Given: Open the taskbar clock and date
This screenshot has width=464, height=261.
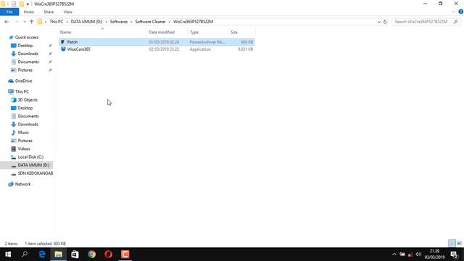Looking at the screenshot, I should pos(434,254).
